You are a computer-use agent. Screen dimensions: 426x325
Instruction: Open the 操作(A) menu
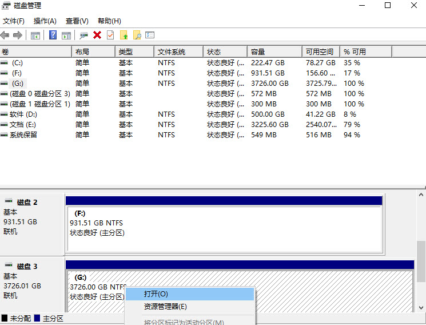coord(45,21)
